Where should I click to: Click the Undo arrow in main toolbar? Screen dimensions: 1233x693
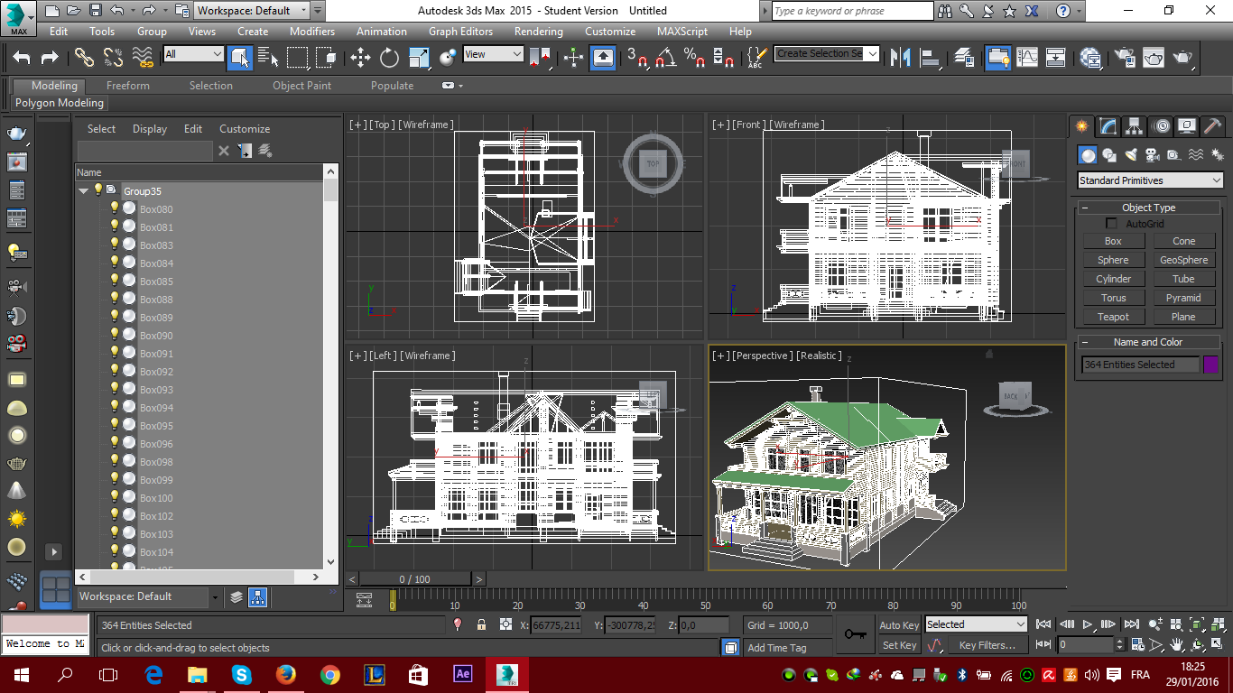point(22,58)
